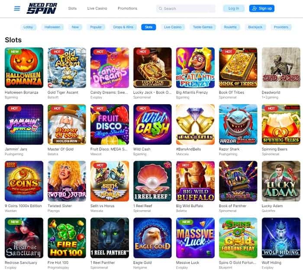The image size is (303, 272).
Task: Click the Need For Spin logo
Action: click(42, 8)
